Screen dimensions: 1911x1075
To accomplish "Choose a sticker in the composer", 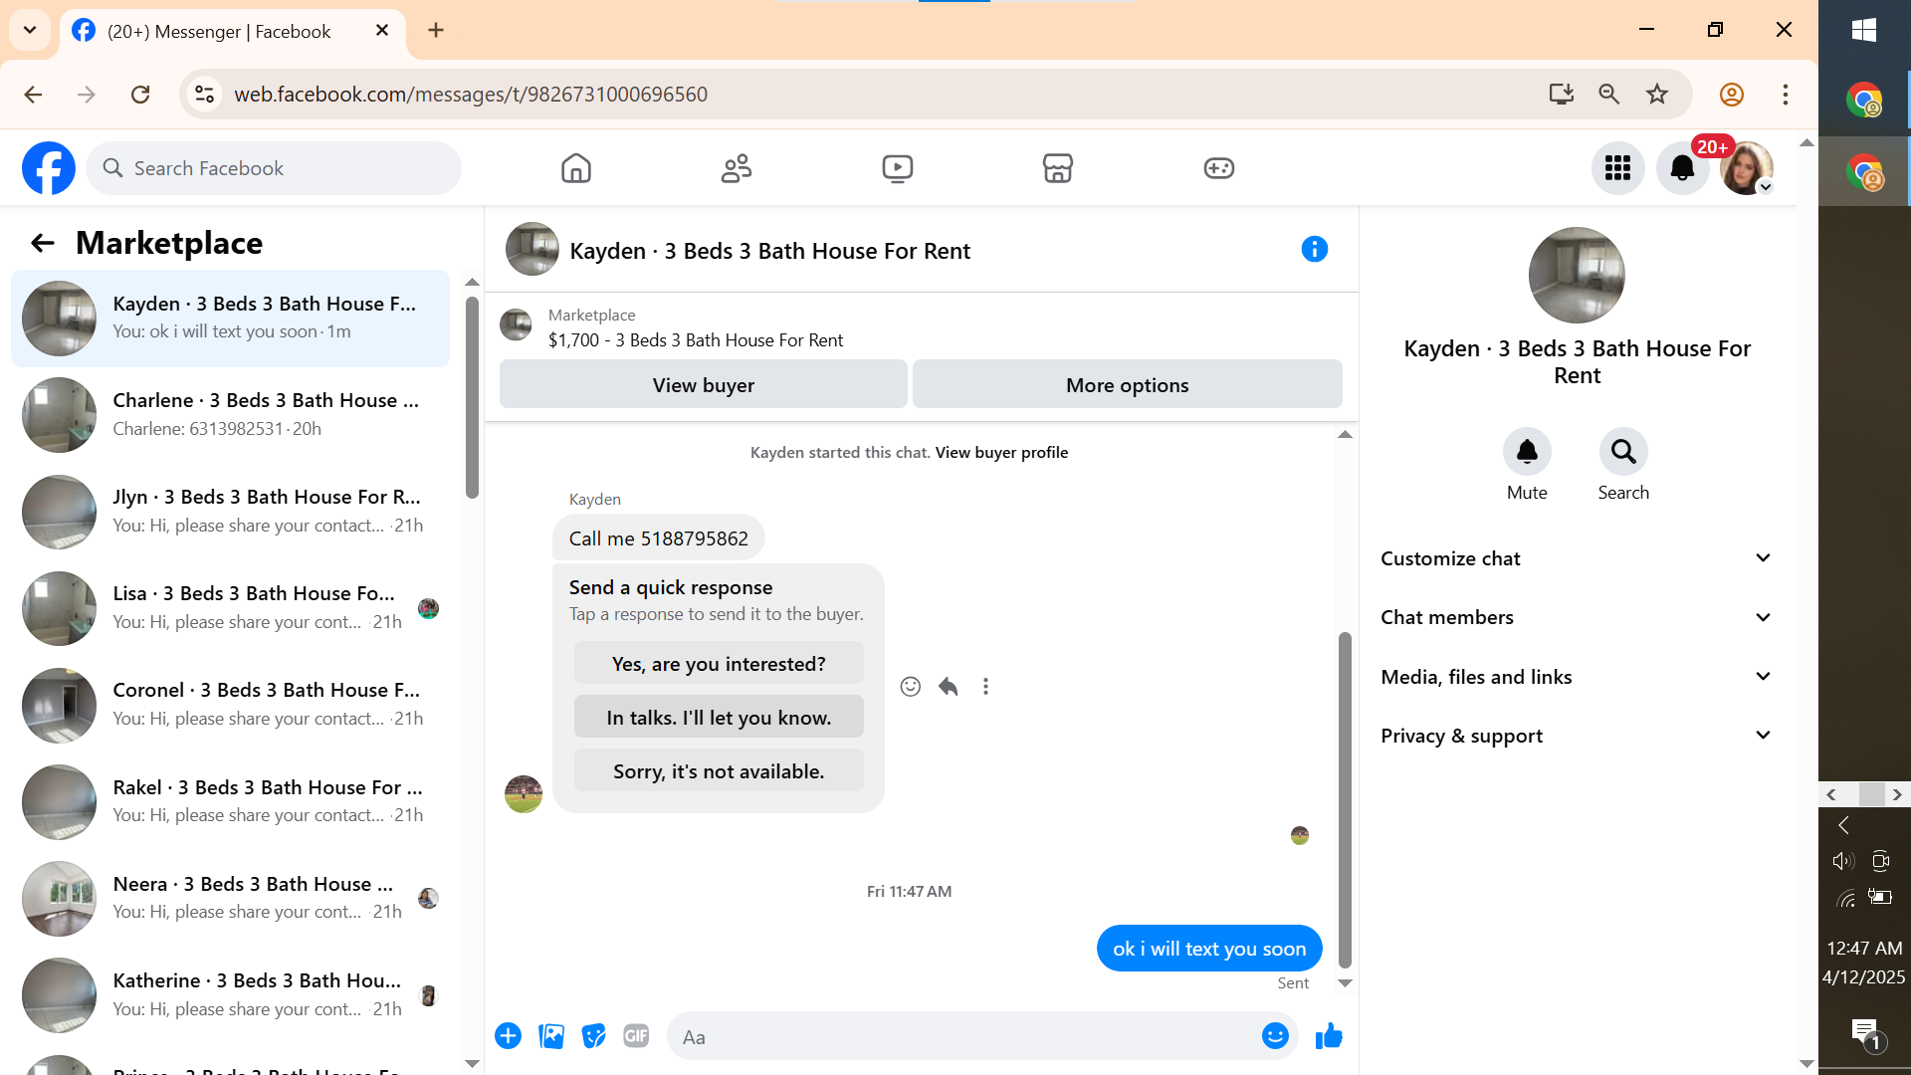I will [x=593, y=1036].
